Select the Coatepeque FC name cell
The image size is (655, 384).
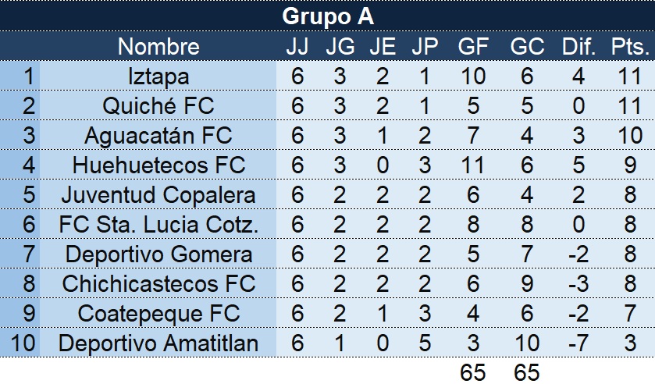pyautogui.click(x=158, y=314)
